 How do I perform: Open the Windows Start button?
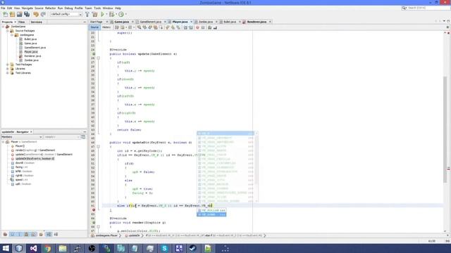point(6,248)
